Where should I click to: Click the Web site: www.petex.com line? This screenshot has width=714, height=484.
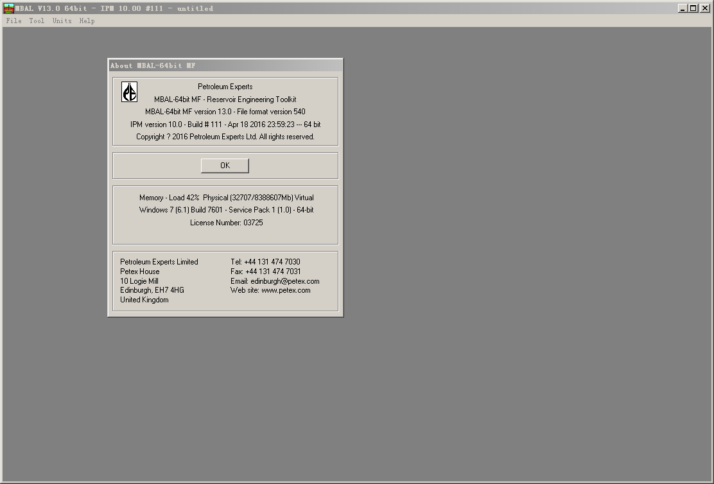tap(270, 290)
